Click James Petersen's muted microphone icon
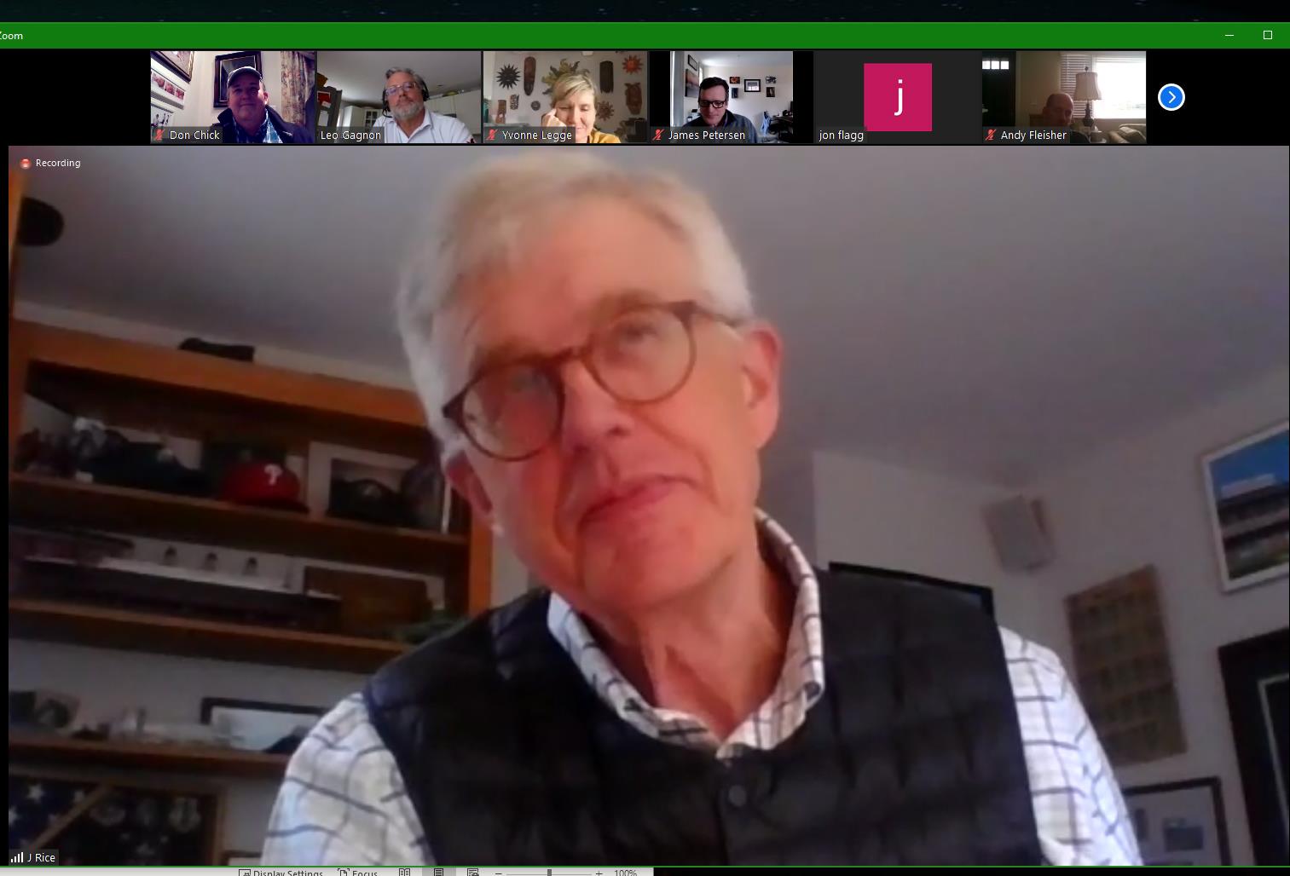Screen dimensions: 1290x876 pos(658,135)
